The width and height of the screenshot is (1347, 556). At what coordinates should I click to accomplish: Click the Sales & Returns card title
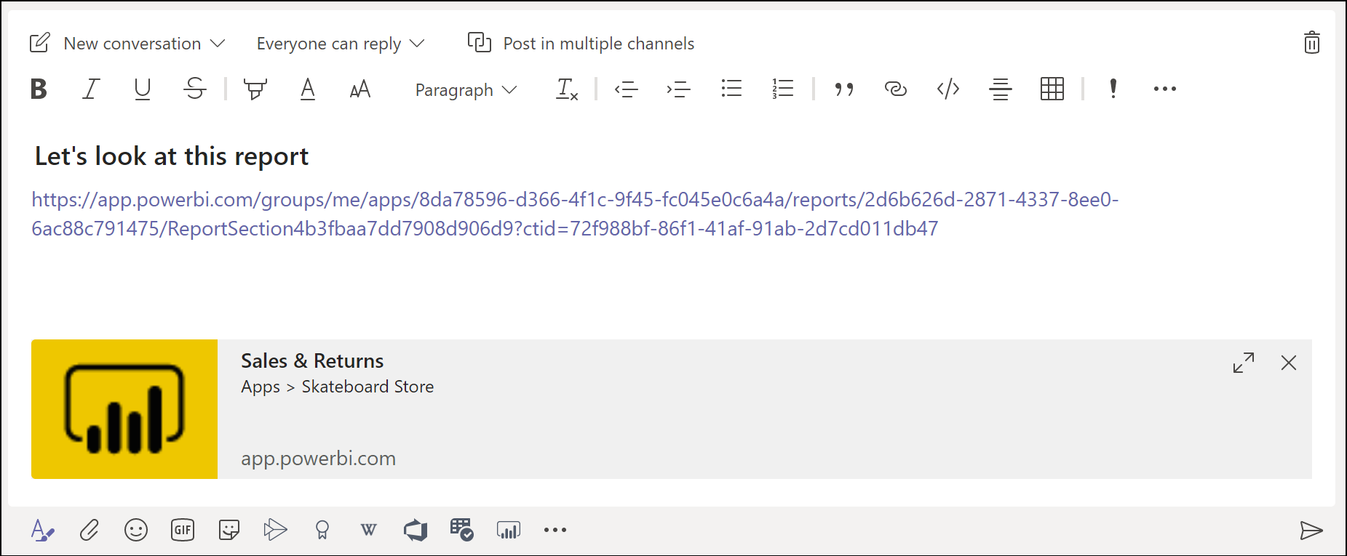click(x=312, y=361)
